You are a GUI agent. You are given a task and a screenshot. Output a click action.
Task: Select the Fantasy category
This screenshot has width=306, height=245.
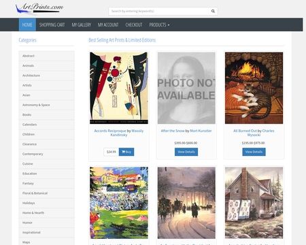click(x=46, y=183)
